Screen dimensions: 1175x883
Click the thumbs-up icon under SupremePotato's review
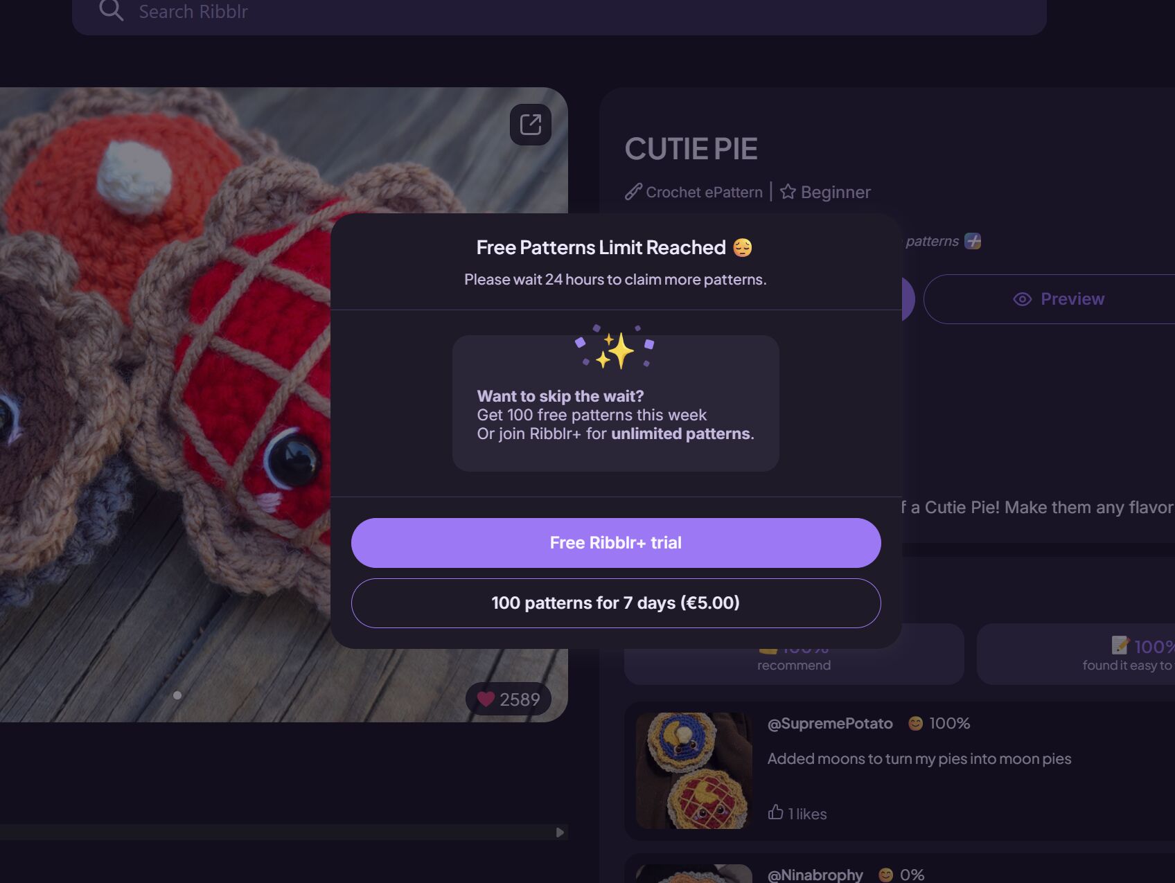775,812
